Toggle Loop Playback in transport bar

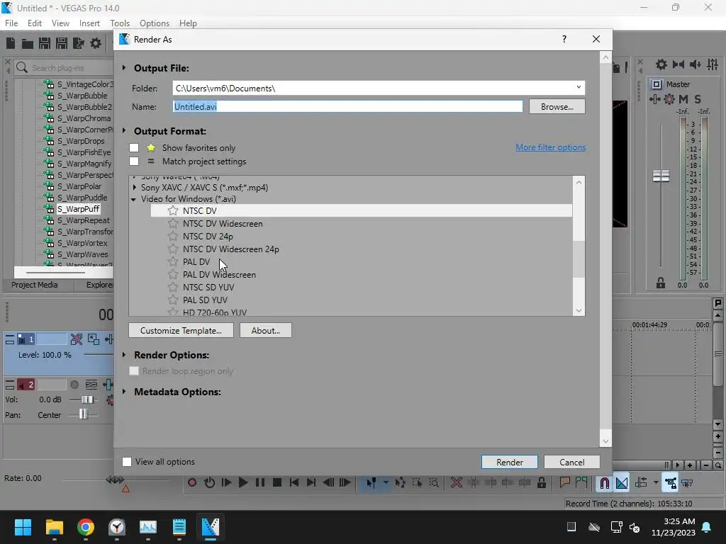pos(209,482)
